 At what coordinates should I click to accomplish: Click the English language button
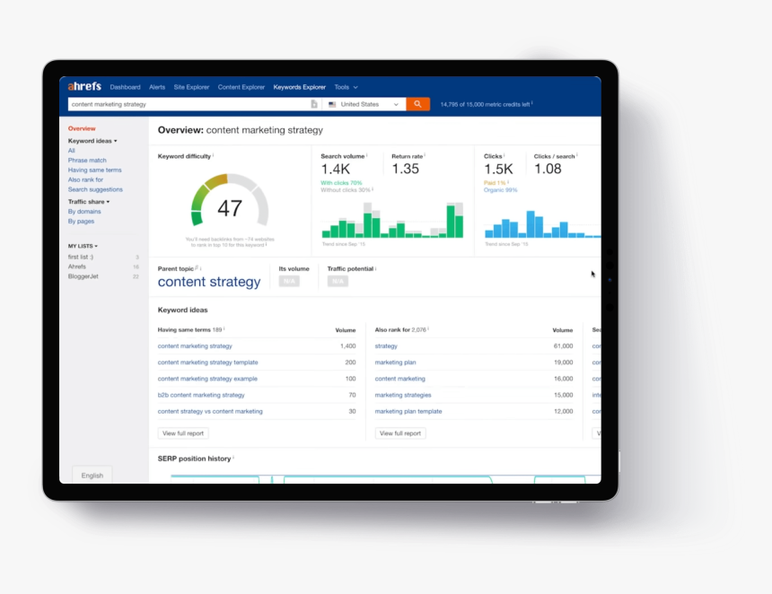(92, 475)
